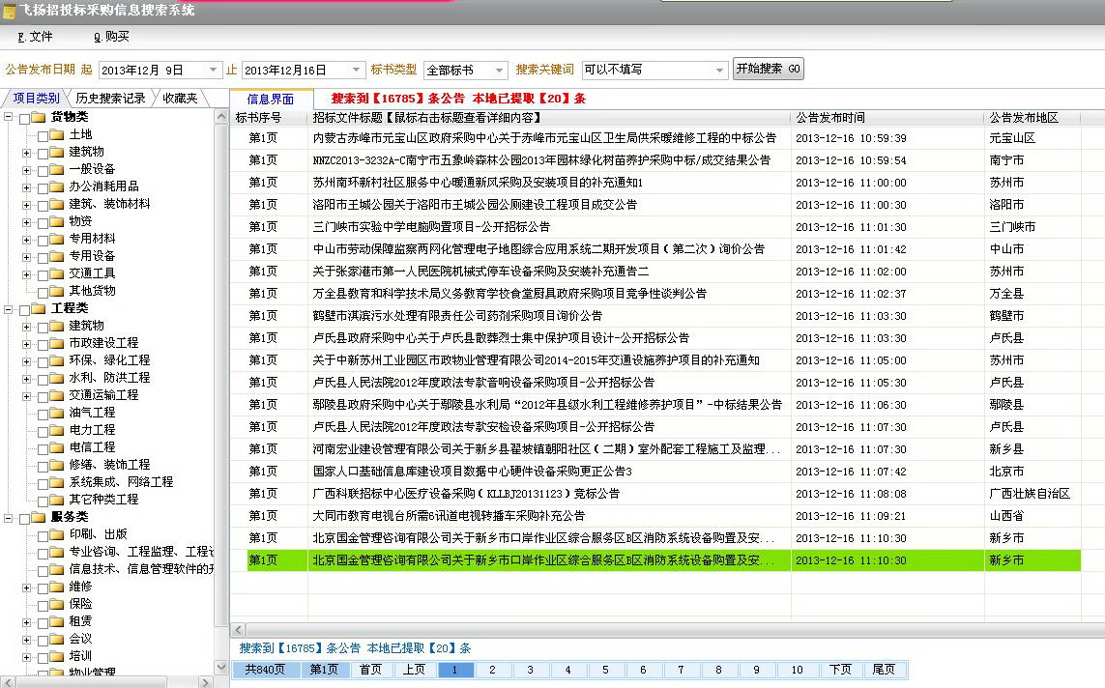This screenshot has width=1105, height=688.
Task: Check the 系统集成、网络工程 checkbox
Action: 43,484
